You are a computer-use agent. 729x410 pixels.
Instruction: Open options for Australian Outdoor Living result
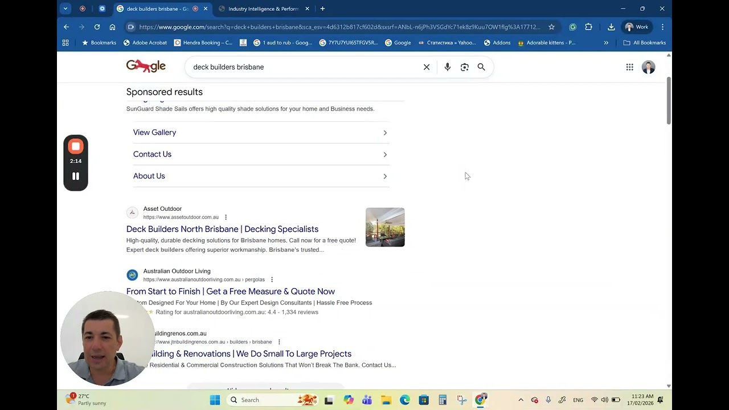pos(272,280)
